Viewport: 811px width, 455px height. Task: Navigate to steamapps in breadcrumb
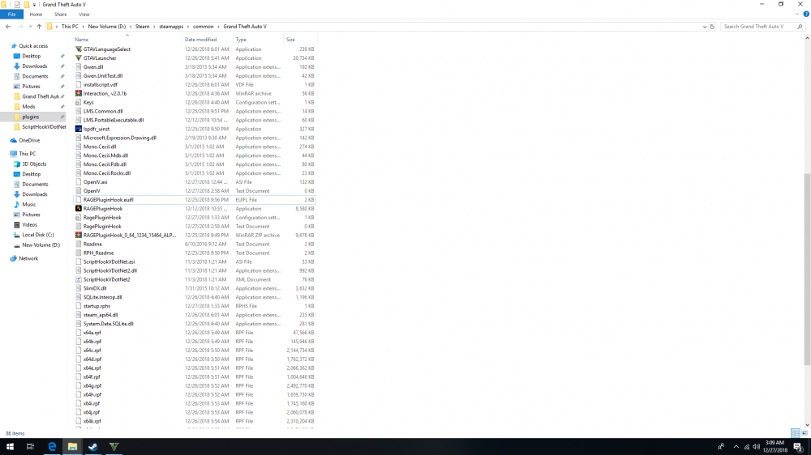(171, 27)
